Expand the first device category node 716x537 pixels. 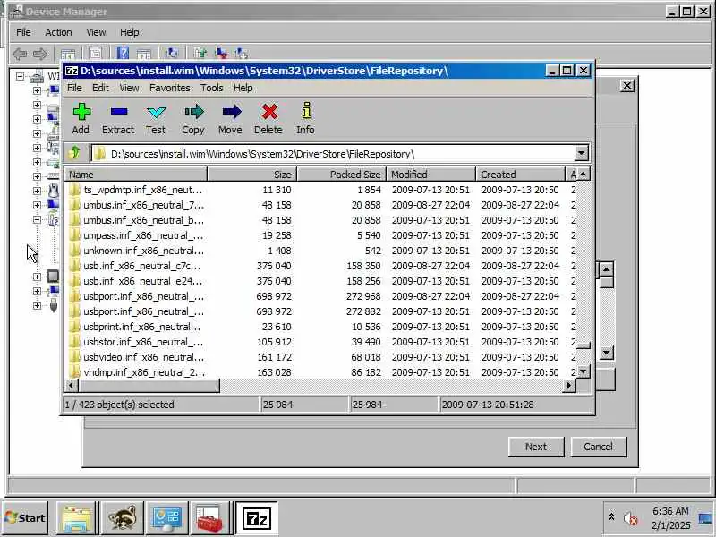pyautogui.click(x=37, y=90)
